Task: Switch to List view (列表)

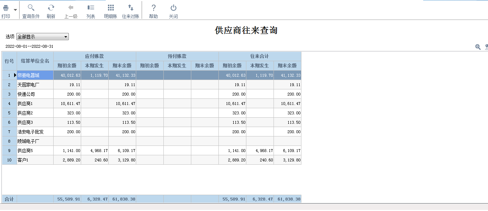Action: click(x=91, y=8)
